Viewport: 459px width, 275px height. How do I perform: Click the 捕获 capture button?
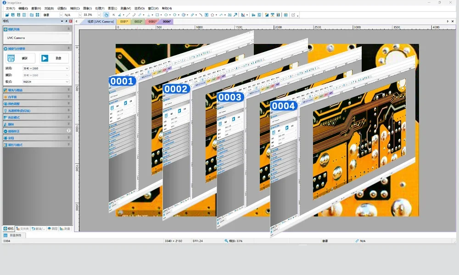tap(20, 59)
